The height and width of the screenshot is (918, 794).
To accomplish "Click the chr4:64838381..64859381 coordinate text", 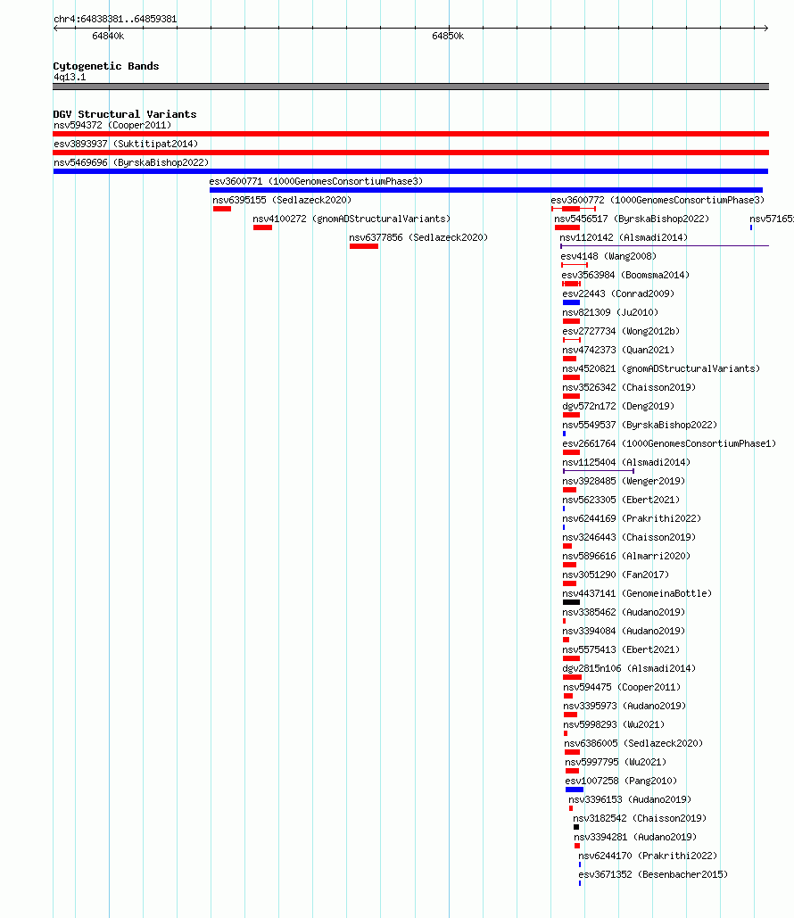I will pyautogui.click(x=115, y=19).
